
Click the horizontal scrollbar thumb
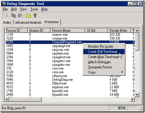point(25,99)
